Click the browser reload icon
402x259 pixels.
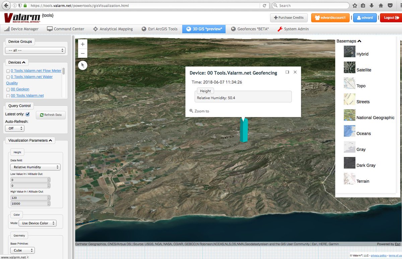[265, 6]
